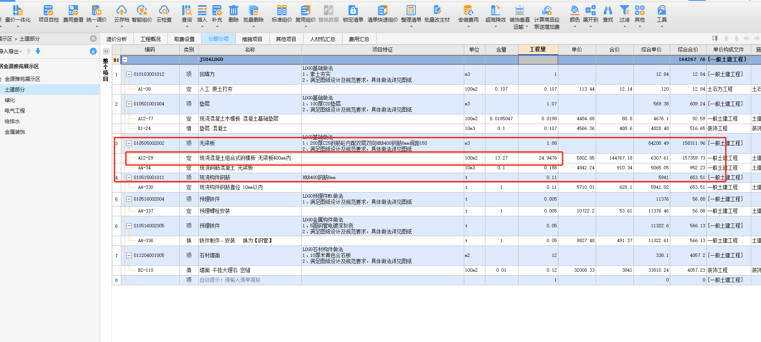This screenshot has width=761, height=342.
Task: Click the 批量改主材 icon
Action: pos(437,11)
